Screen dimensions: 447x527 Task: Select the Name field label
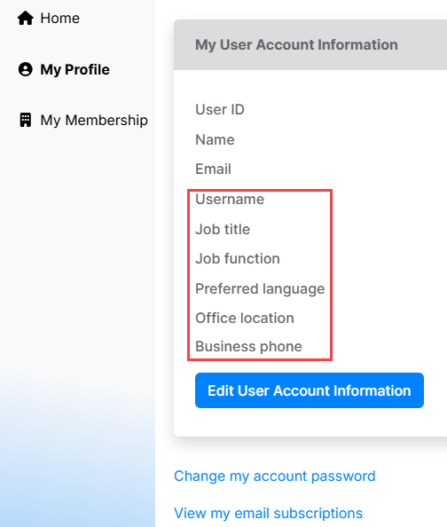pos(216,139)
